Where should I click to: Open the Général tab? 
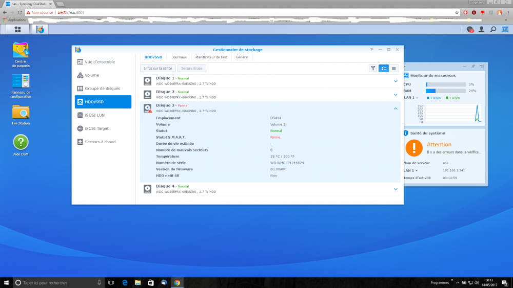pyautogui.click(x=242, y=57)
